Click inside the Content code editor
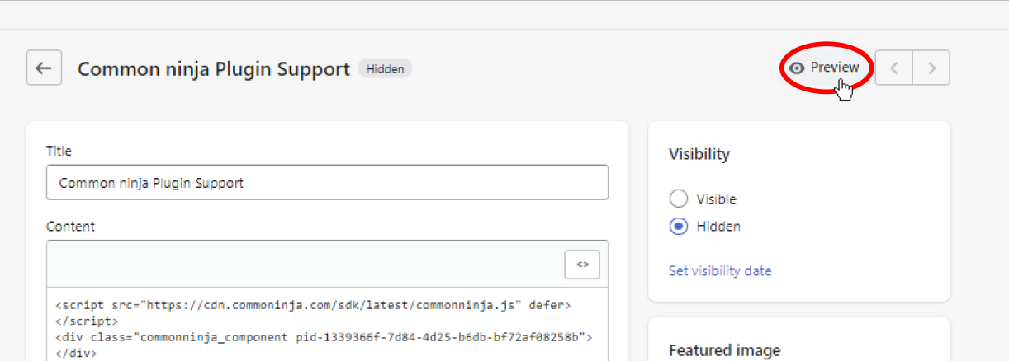1009x361 pixels. [x=327, y=325]
